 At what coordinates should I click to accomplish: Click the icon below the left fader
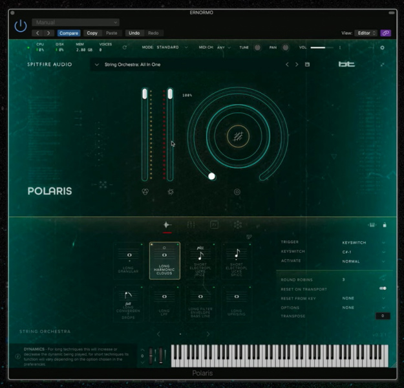(x=145, y=191)
